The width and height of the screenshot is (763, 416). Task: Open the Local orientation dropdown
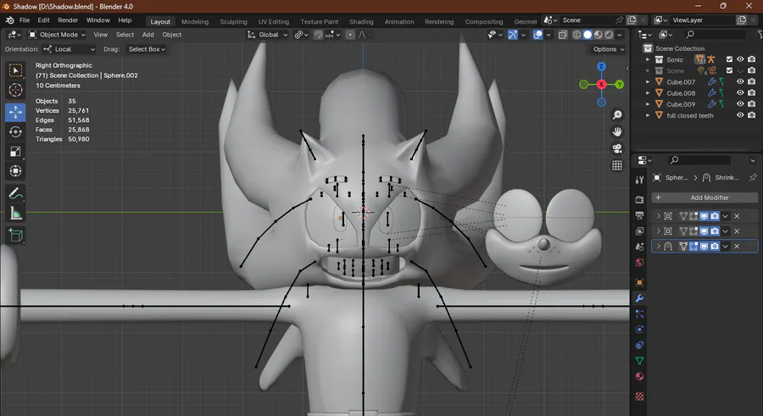tap(69, 49)
